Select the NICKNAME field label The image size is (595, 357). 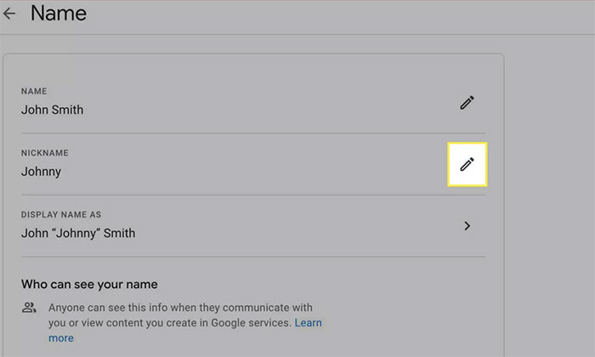pos(45,153)
